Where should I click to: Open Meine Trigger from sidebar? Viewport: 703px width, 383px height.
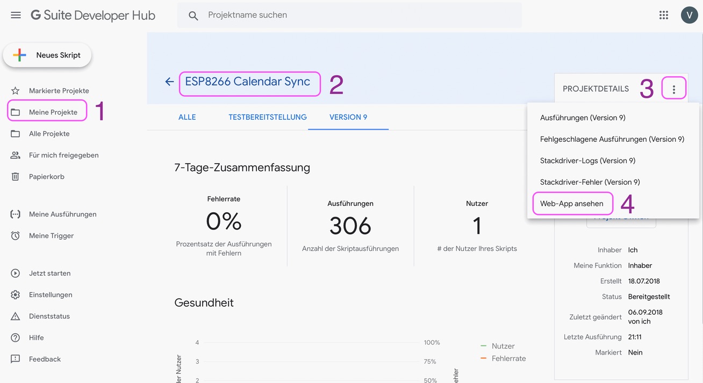coord(51,236)
